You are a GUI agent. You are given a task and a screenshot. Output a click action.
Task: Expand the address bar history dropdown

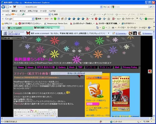tap(101, 7)
